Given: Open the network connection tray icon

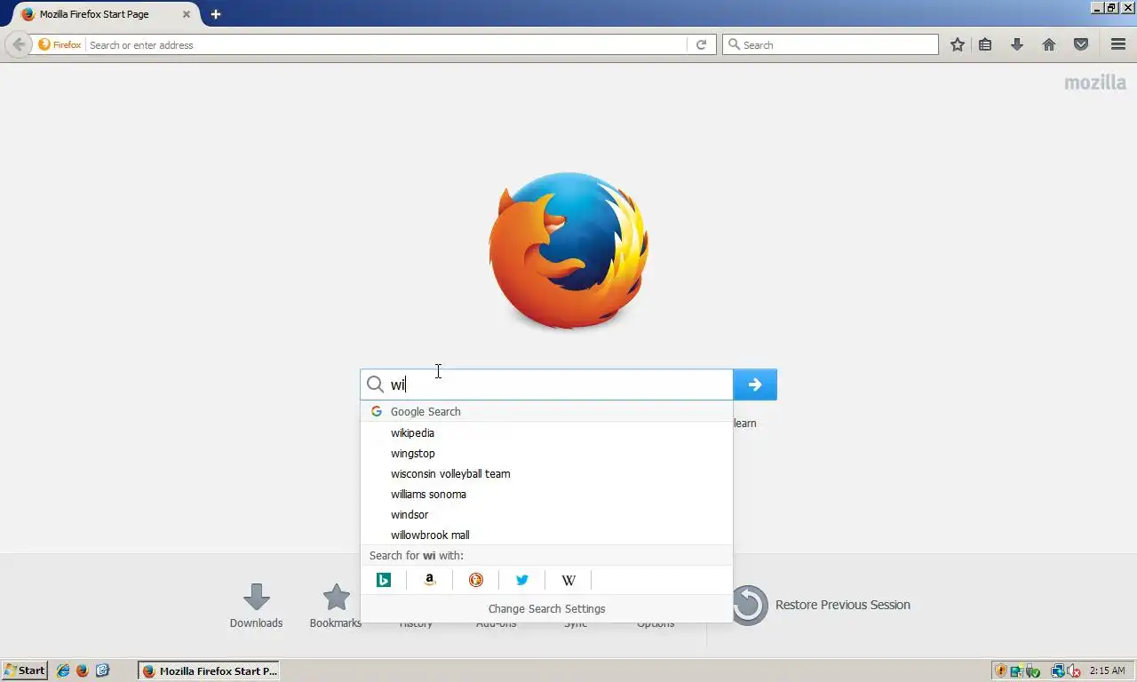Looking at the screenshot, I should (1058, 670).
